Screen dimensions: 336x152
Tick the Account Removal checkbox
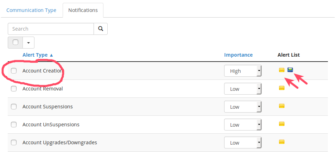pyautogui.click(x=14, y=89)
